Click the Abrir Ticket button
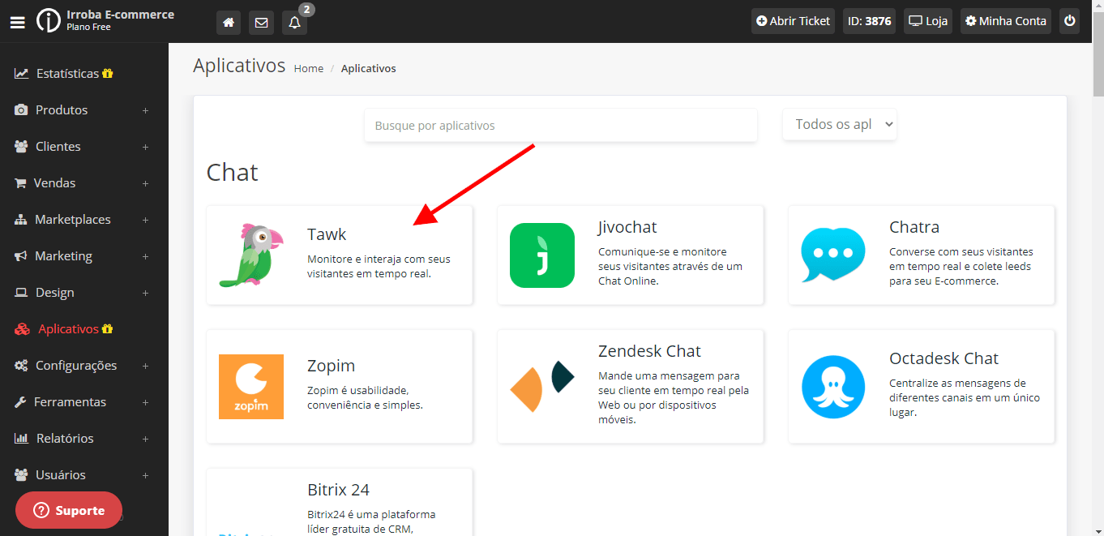Viewport: 1104px width, 536px height. 794,21
